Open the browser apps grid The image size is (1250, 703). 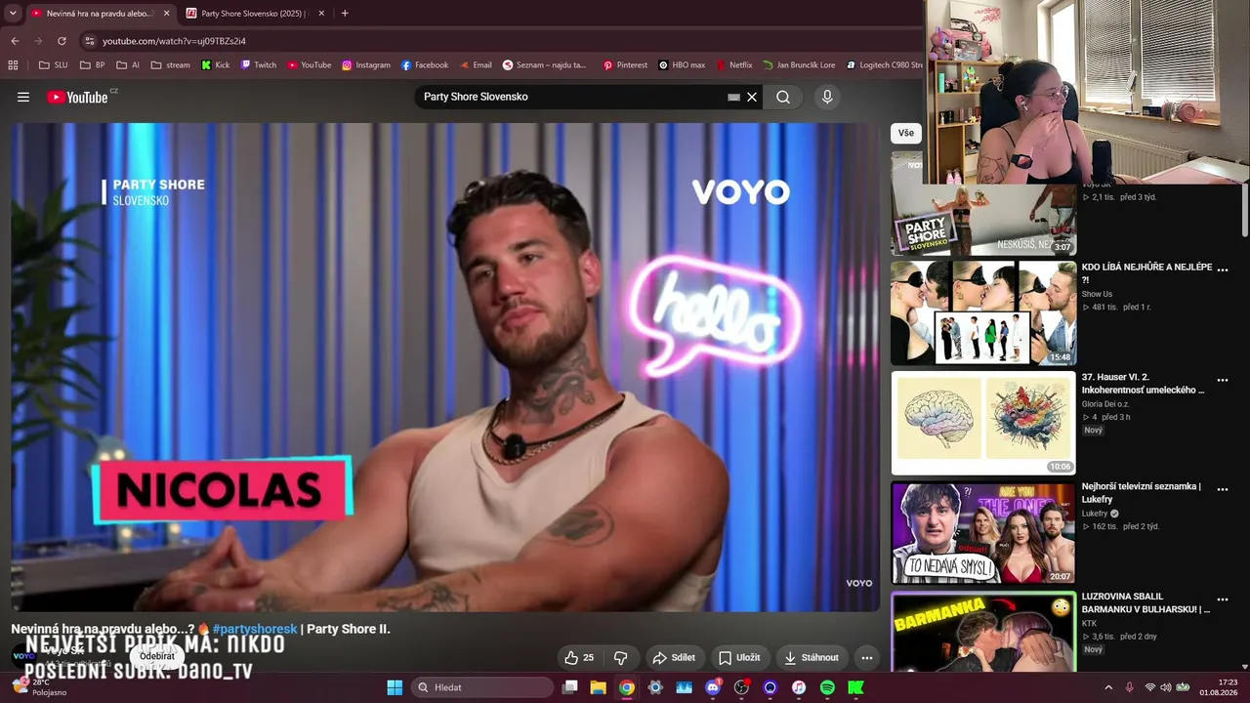[13, 65]
